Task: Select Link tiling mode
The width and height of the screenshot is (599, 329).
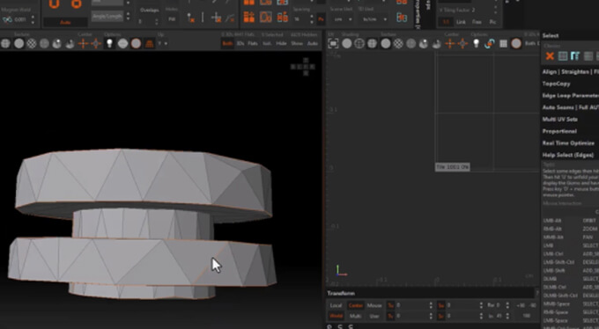Action: point(461,22)
